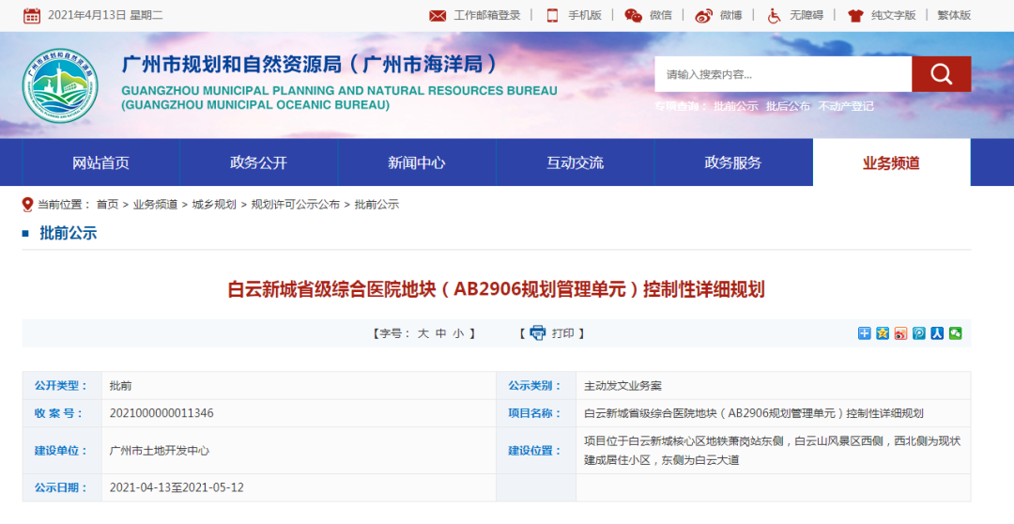Click the red search magnifier button
1014x524 pixels.
point(941,74)
